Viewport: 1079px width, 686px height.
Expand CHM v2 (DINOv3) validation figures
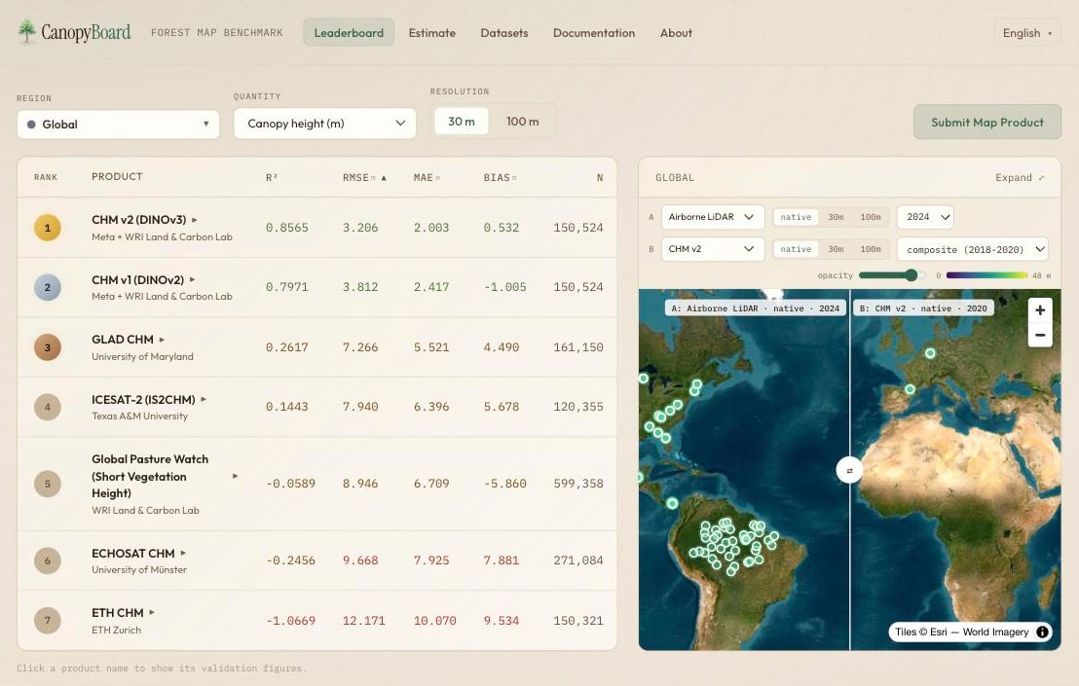195,220
